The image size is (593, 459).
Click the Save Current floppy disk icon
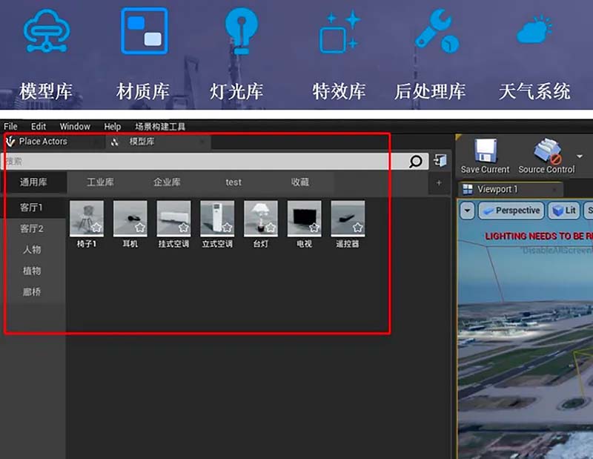(x=485, y=151)
